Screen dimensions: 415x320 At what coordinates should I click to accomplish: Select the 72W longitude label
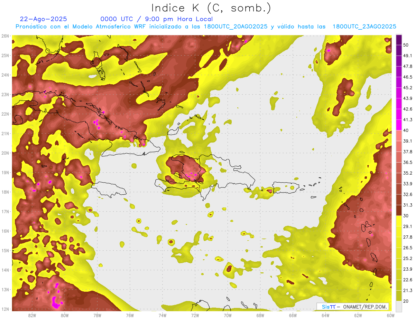tap(195, 316)
